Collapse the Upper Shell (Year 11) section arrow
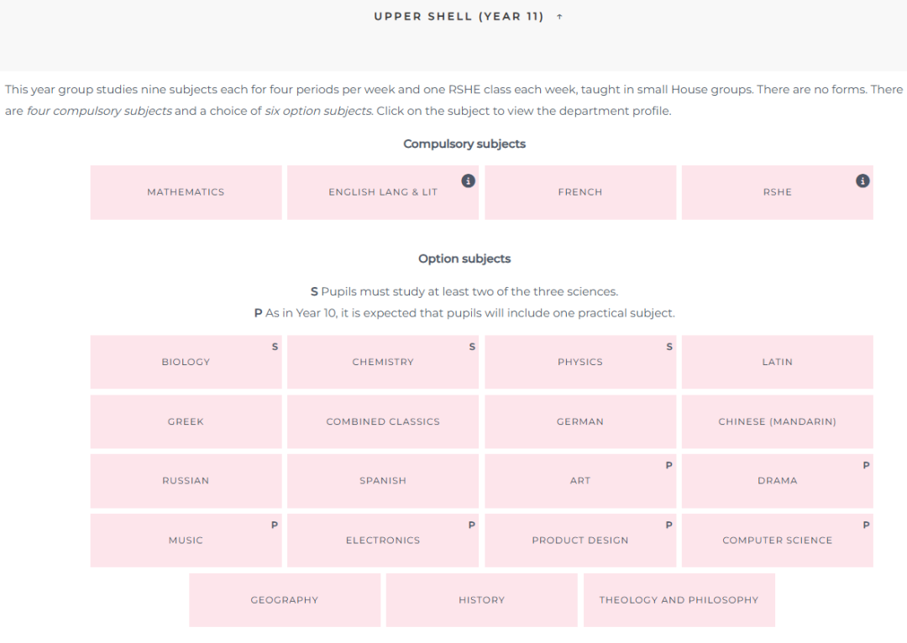Screen dimensions: 907x643 (559, 17)
